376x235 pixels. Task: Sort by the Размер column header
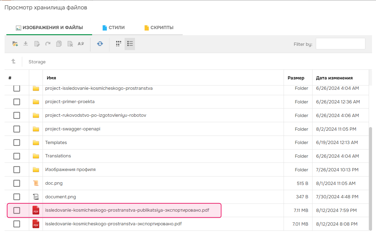point(296,78)
